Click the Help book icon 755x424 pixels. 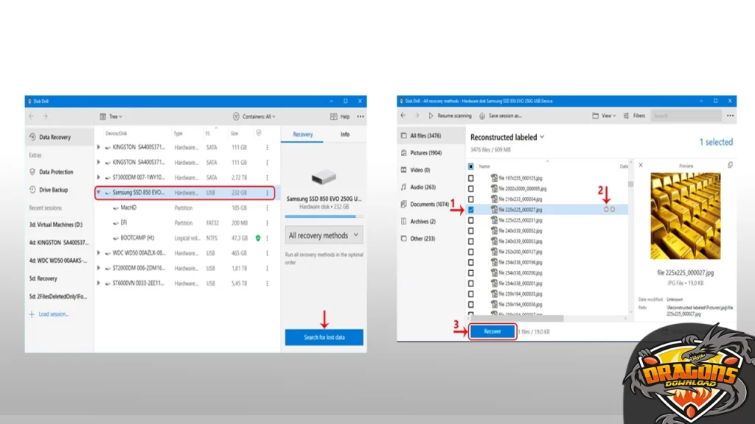[333, 116]
